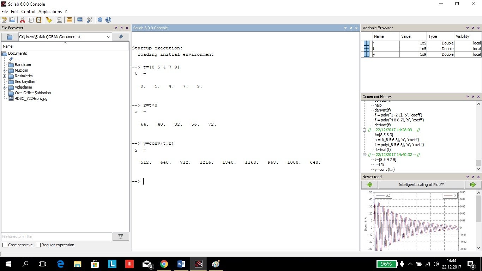This screenshot has height=271, width=482.
Task: Clear the console with broom icon
Action: coord(49,20)
